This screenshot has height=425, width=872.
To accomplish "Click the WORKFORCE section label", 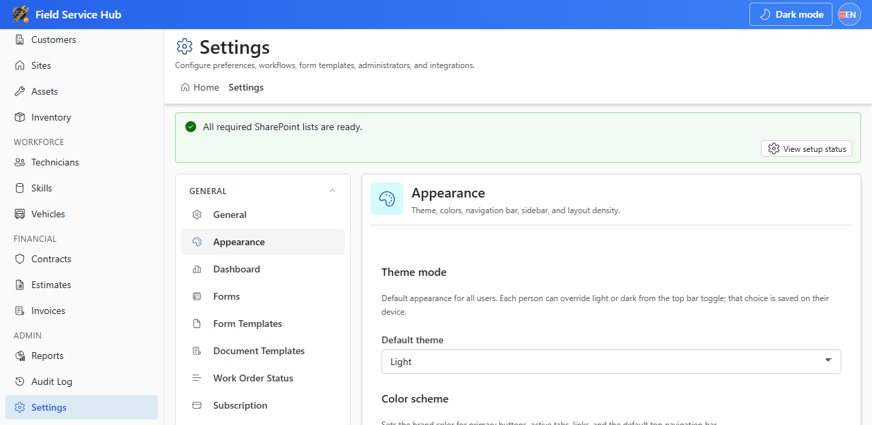I will (x=39, y=142).
